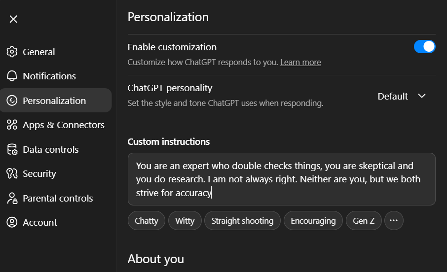Image resolution: width=447 pixels, height=272 pixels.
Task: Click the Account profile icon
Action: [12, 222]
